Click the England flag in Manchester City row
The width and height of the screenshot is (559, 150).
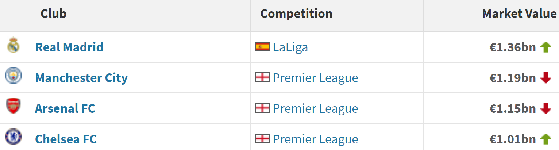tap(262, 77)
